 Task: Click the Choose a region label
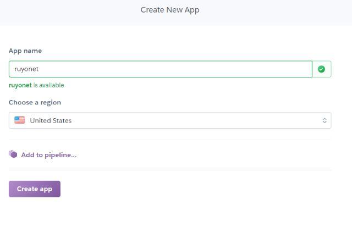pyautogui.click(x=35, y=102)
